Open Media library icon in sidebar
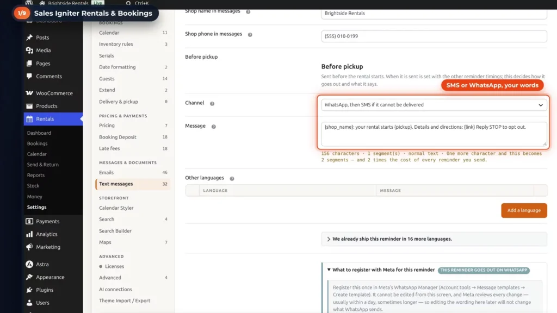The width and height of the screenshot is (557, 313). 29,51
